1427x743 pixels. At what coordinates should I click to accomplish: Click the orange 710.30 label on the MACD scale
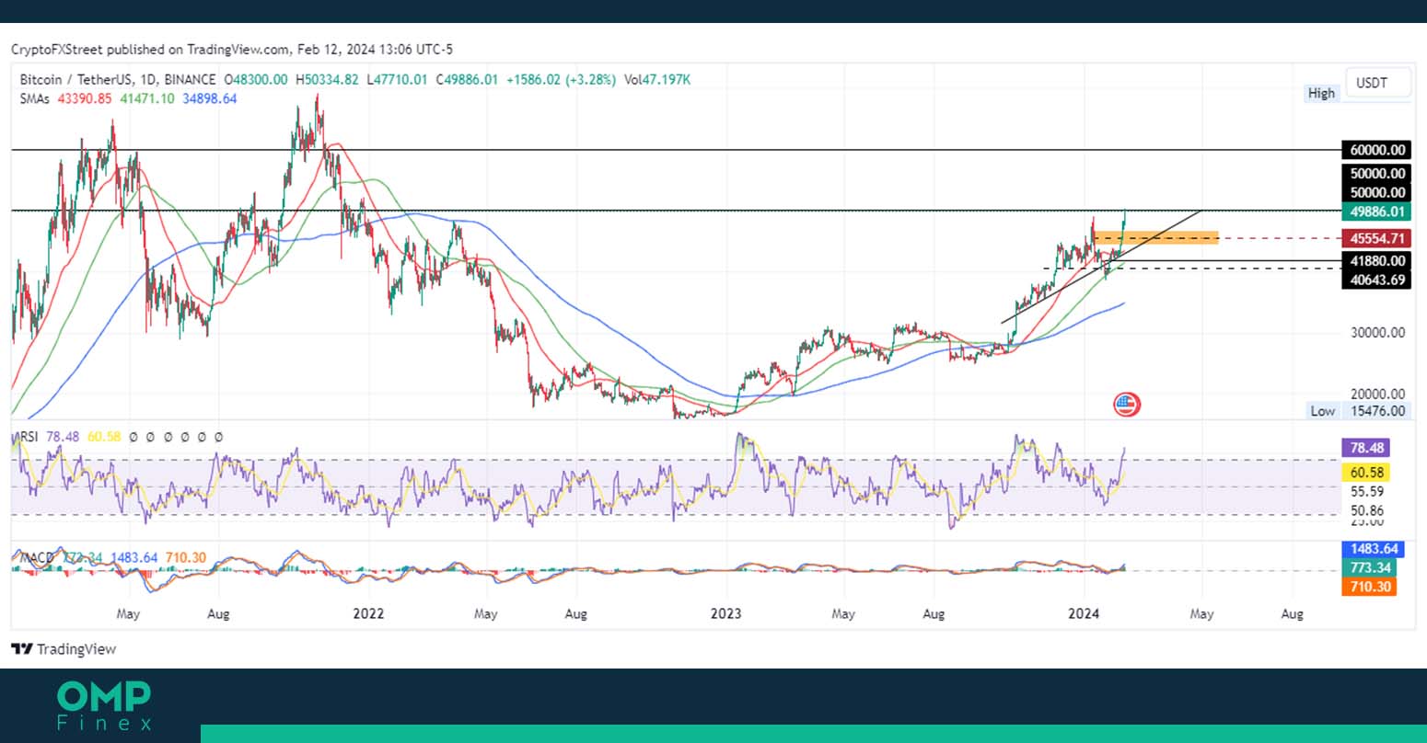[1368, 587]
